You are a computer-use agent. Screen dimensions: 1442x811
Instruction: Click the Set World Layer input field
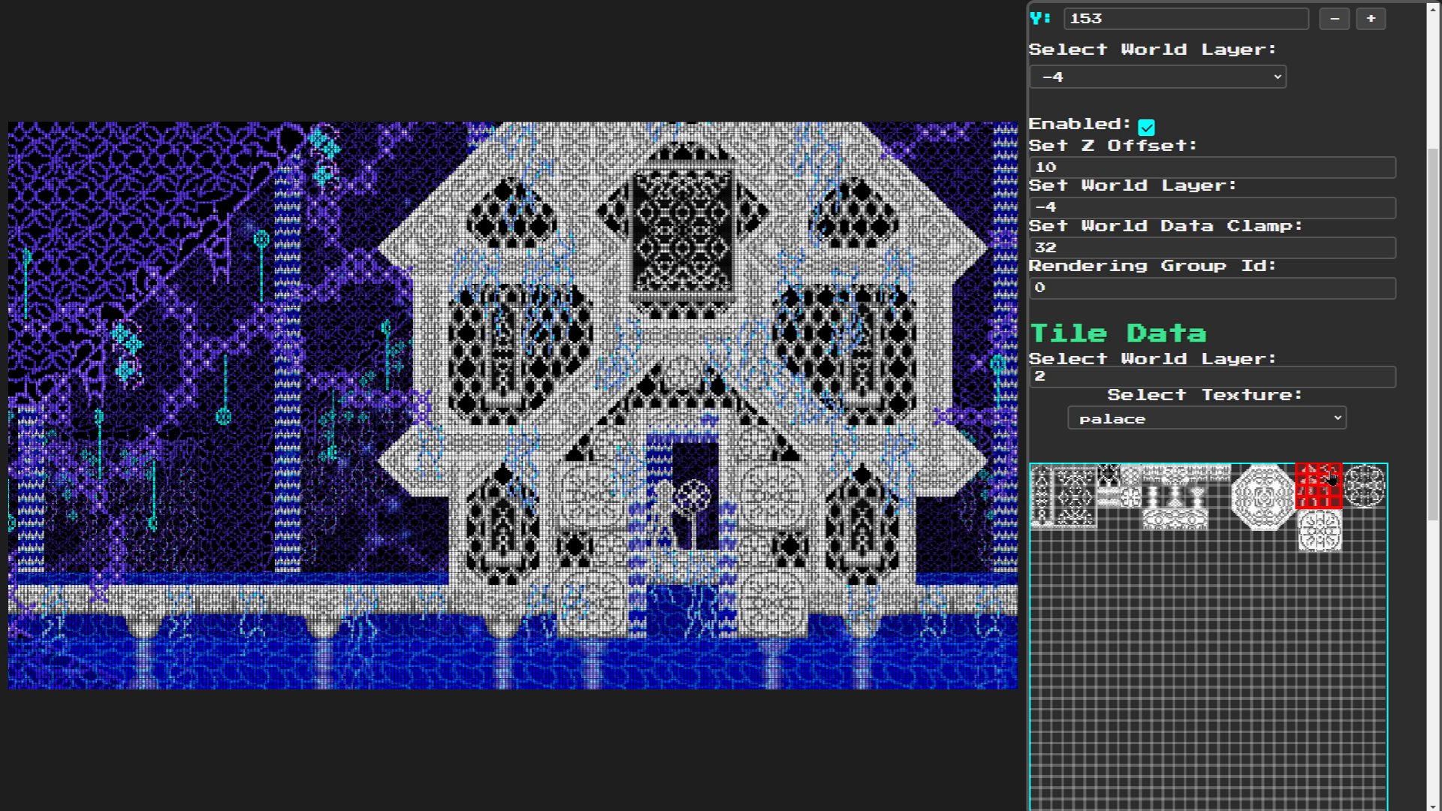[x=1212, y=207]
